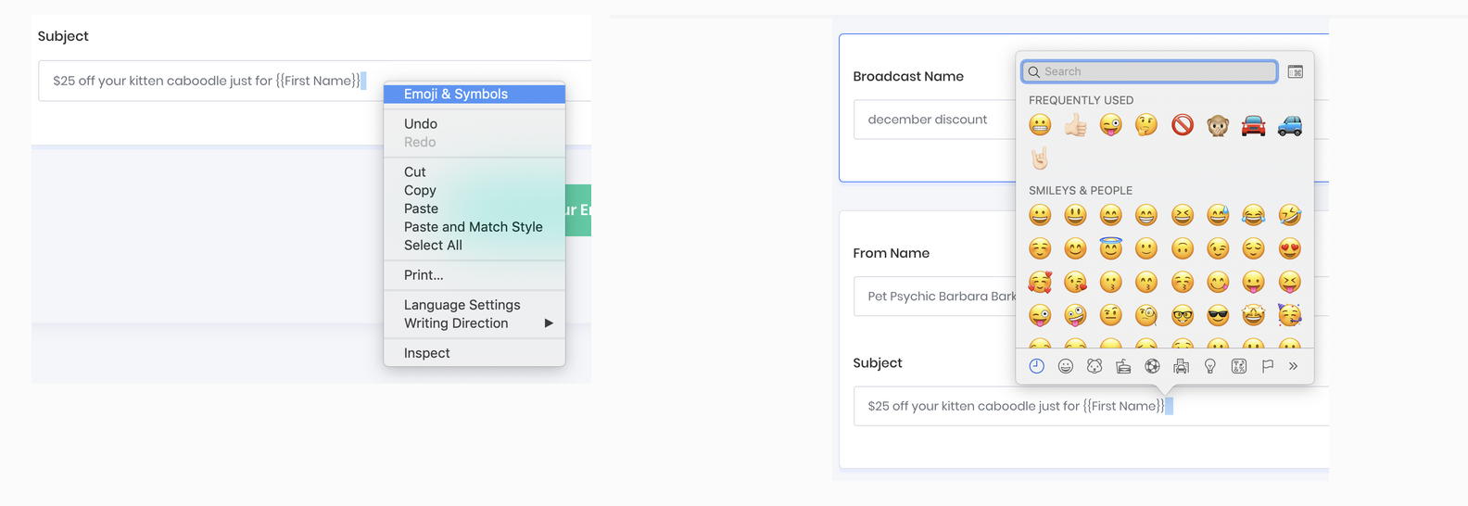1468x506 pixels.
Task: Jump to the Objects lightbulb category
Action: click(x=1209, y=366)
